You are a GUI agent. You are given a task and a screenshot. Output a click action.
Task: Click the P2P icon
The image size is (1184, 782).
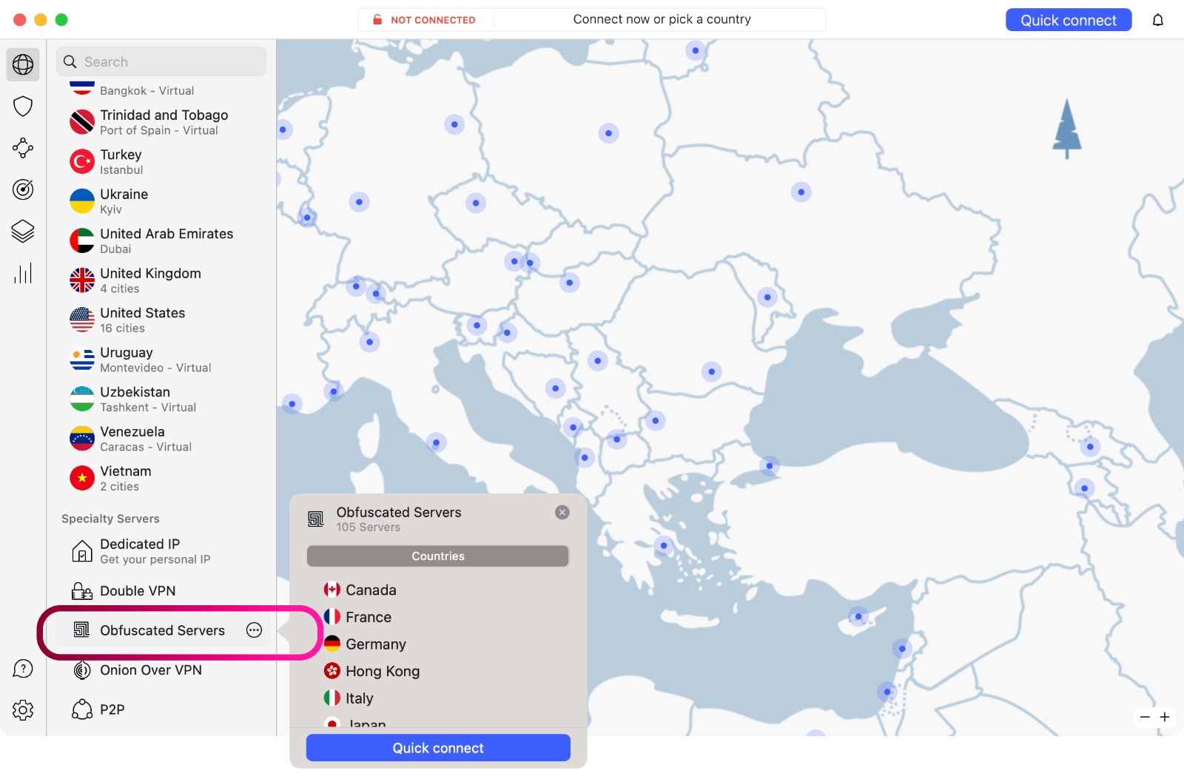pos(82,709)
